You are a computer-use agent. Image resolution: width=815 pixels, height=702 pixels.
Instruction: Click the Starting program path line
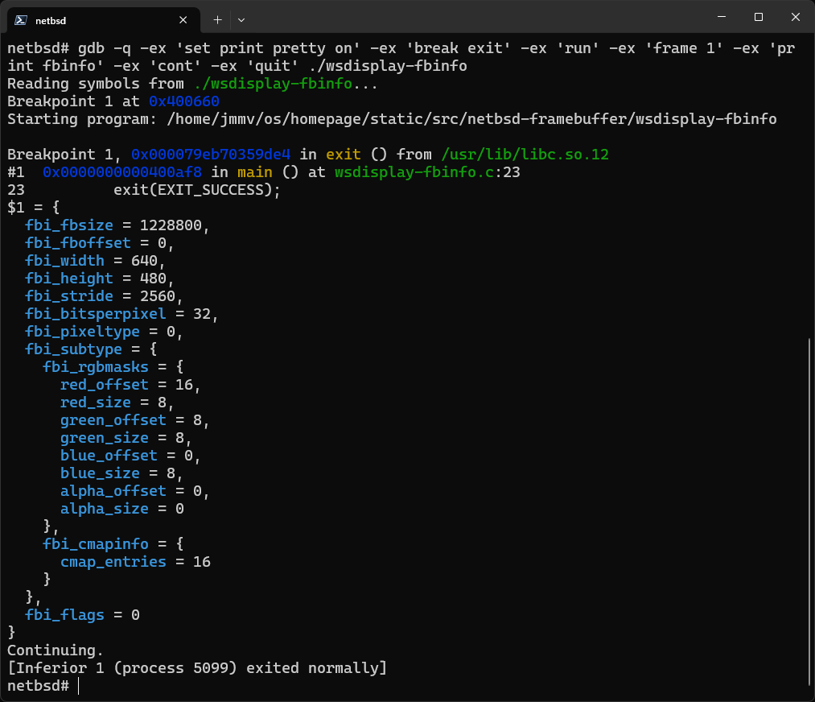click(x=392, y=119)
